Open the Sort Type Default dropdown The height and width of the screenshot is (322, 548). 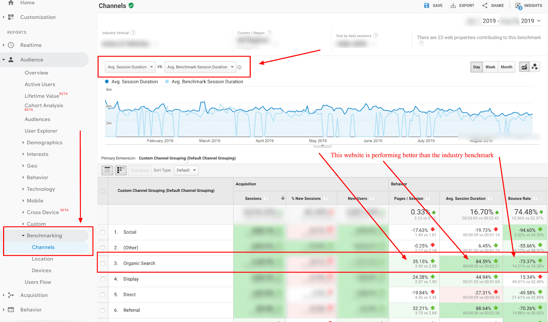tap(186, 170)
